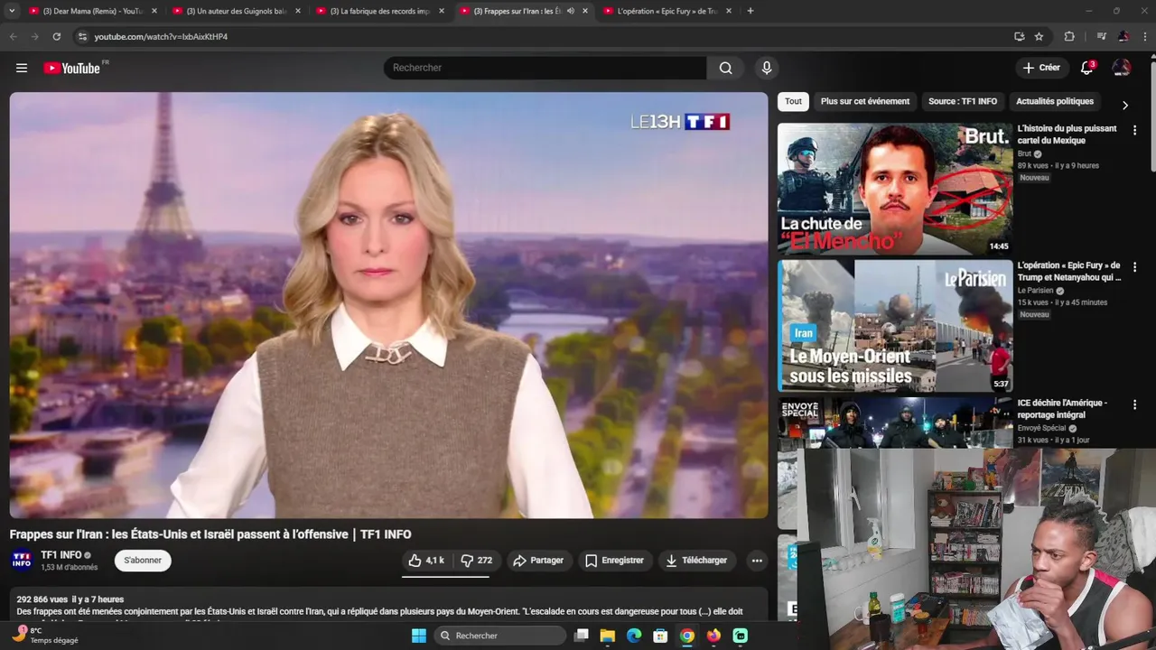Open the weather widget Temps dégagé
The height and width of the screenshot is (650, 1156).
point(45,636)
